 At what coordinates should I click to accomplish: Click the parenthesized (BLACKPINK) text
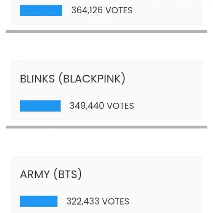92,78
